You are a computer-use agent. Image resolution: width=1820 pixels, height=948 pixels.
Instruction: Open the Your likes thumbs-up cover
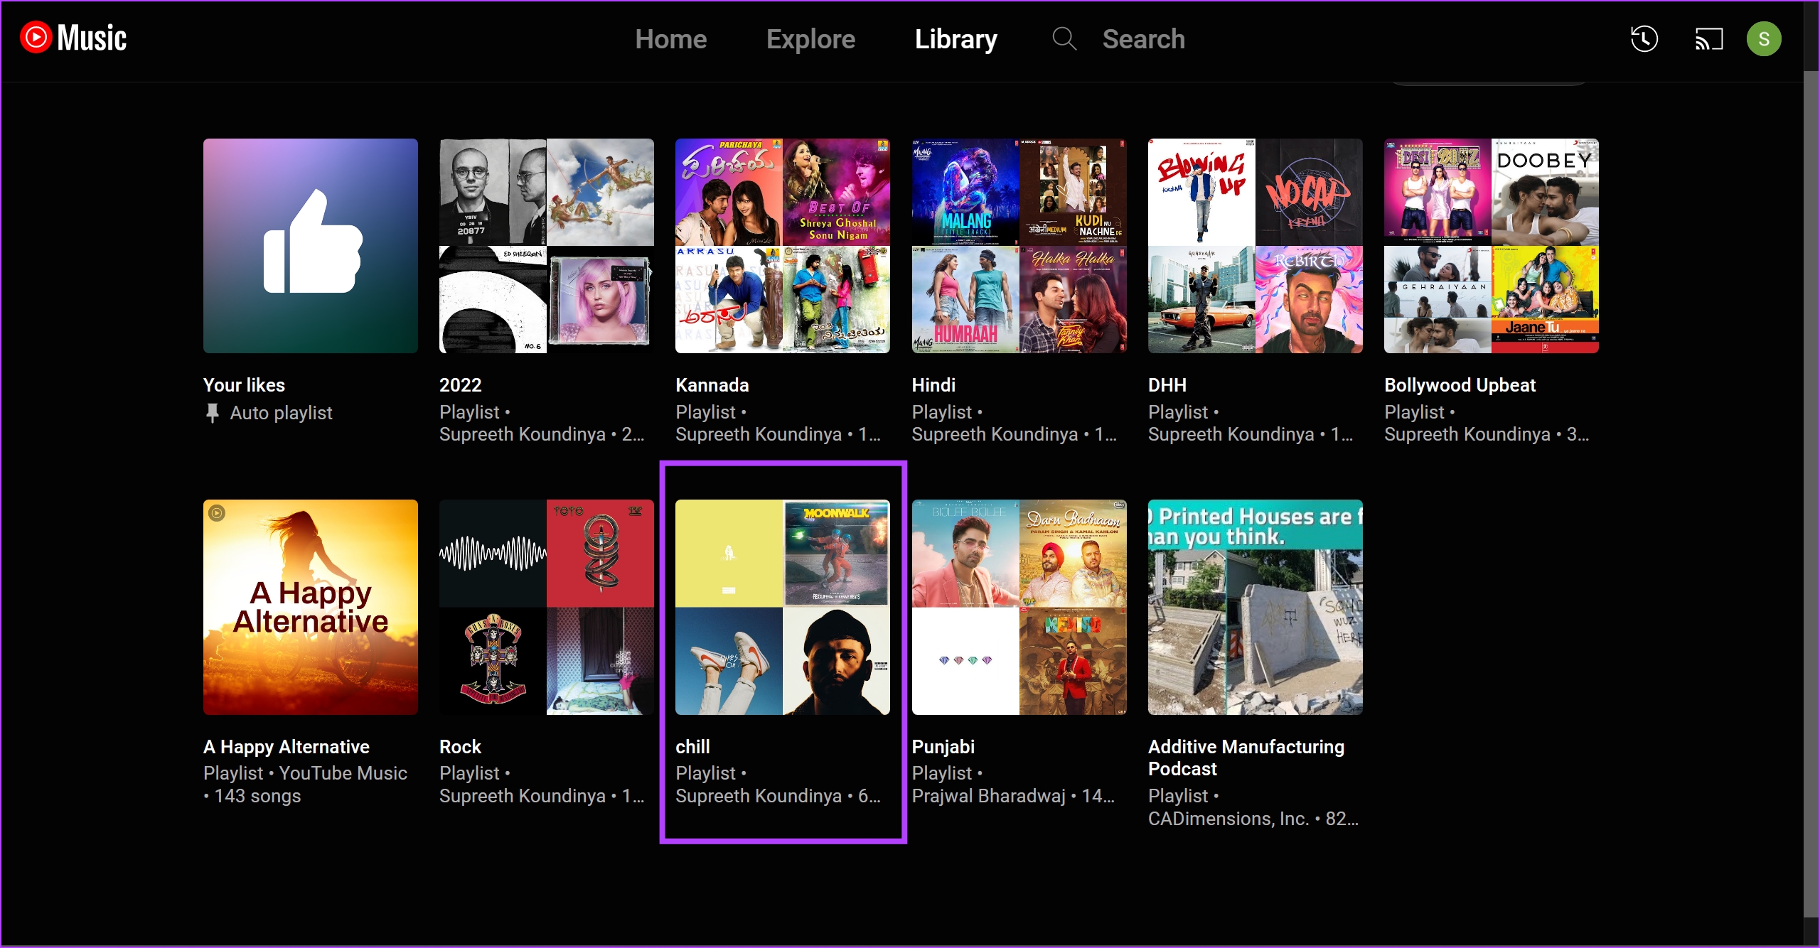[311, 246]
